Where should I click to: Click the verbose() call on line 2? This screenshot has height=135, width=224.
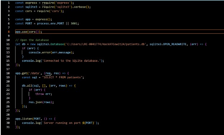81,7
